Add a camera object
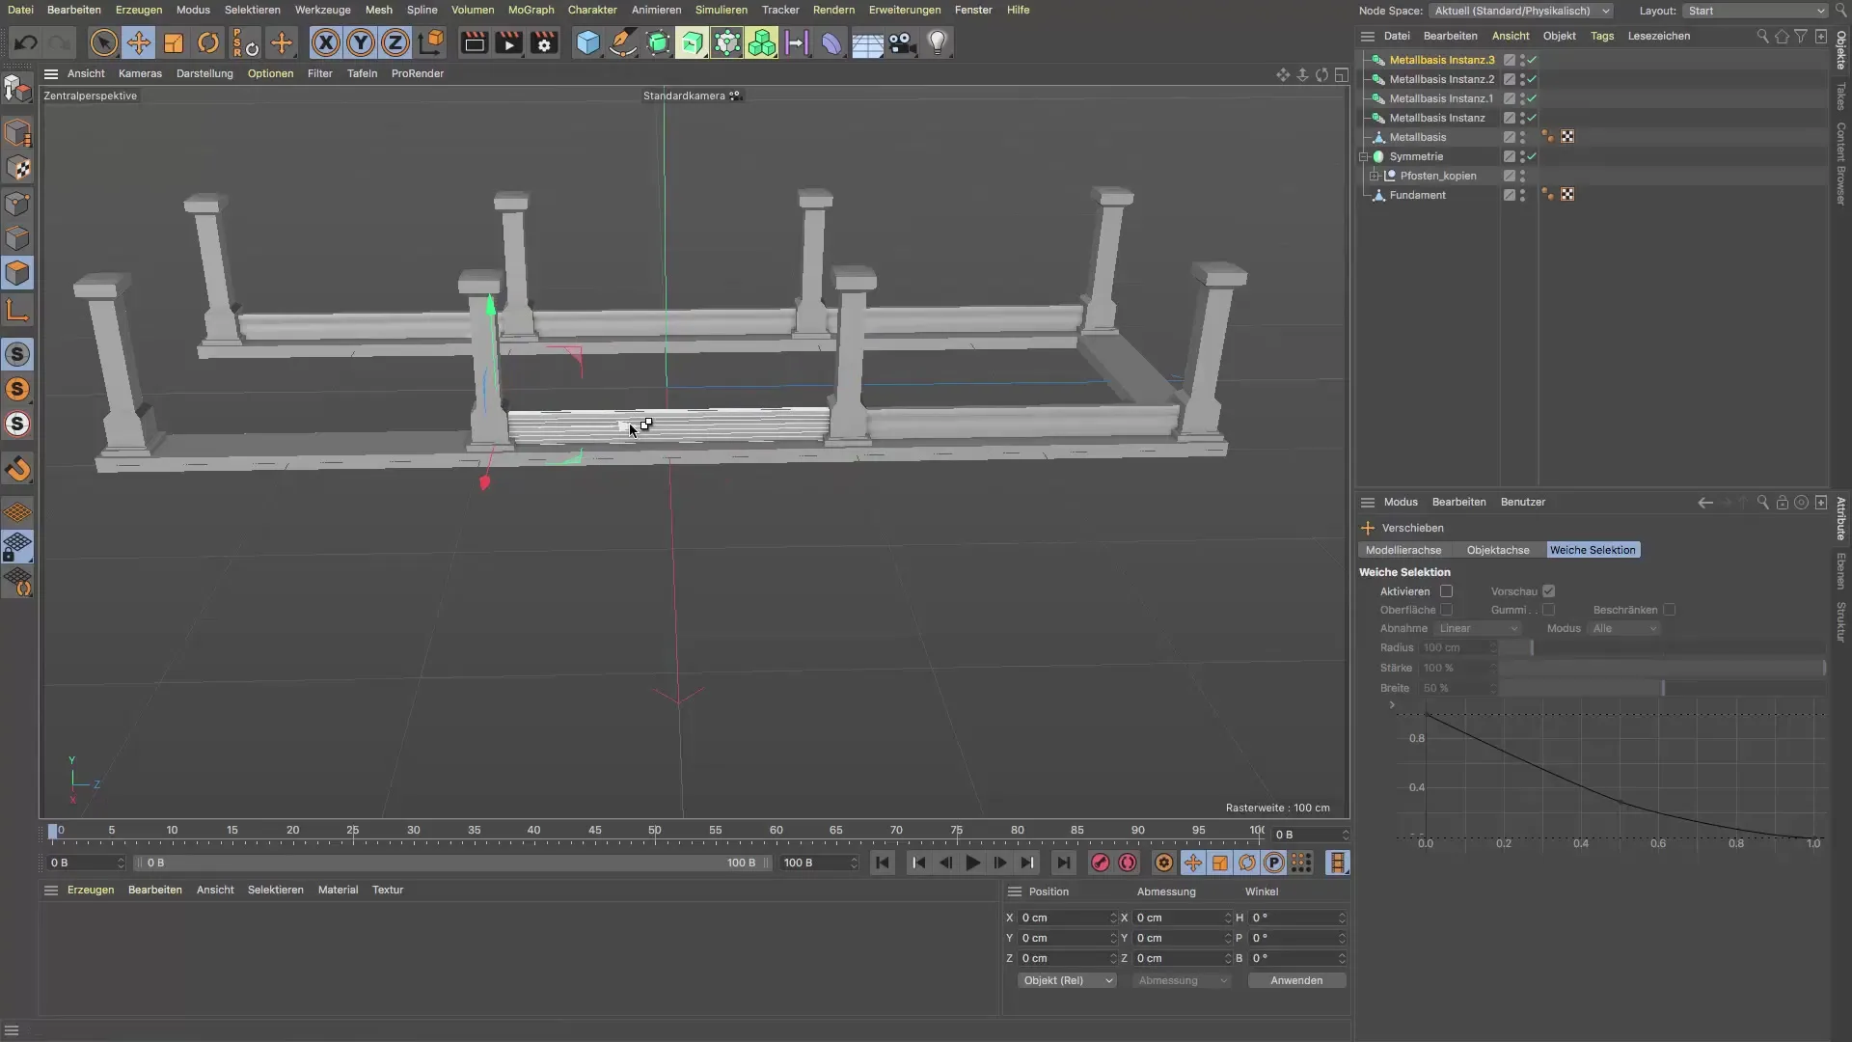Screen dimensions: 1852x1042 pyautogui.click(x=902, y=42)
